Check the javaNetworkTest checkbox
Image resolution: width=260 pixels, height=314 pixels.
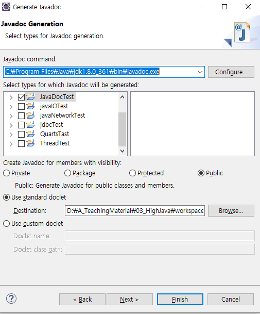[21, 115]
